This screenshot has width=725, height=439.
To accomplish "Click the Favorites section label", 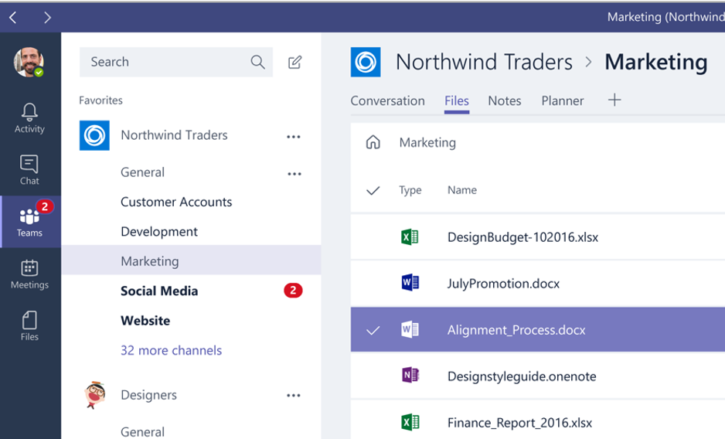I will click(100, 100).
